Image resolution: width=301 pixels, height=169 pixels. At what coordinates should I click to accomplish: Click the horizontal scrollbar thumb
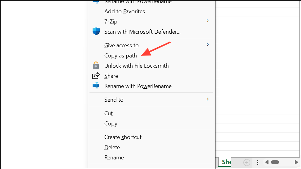[275, 162]
